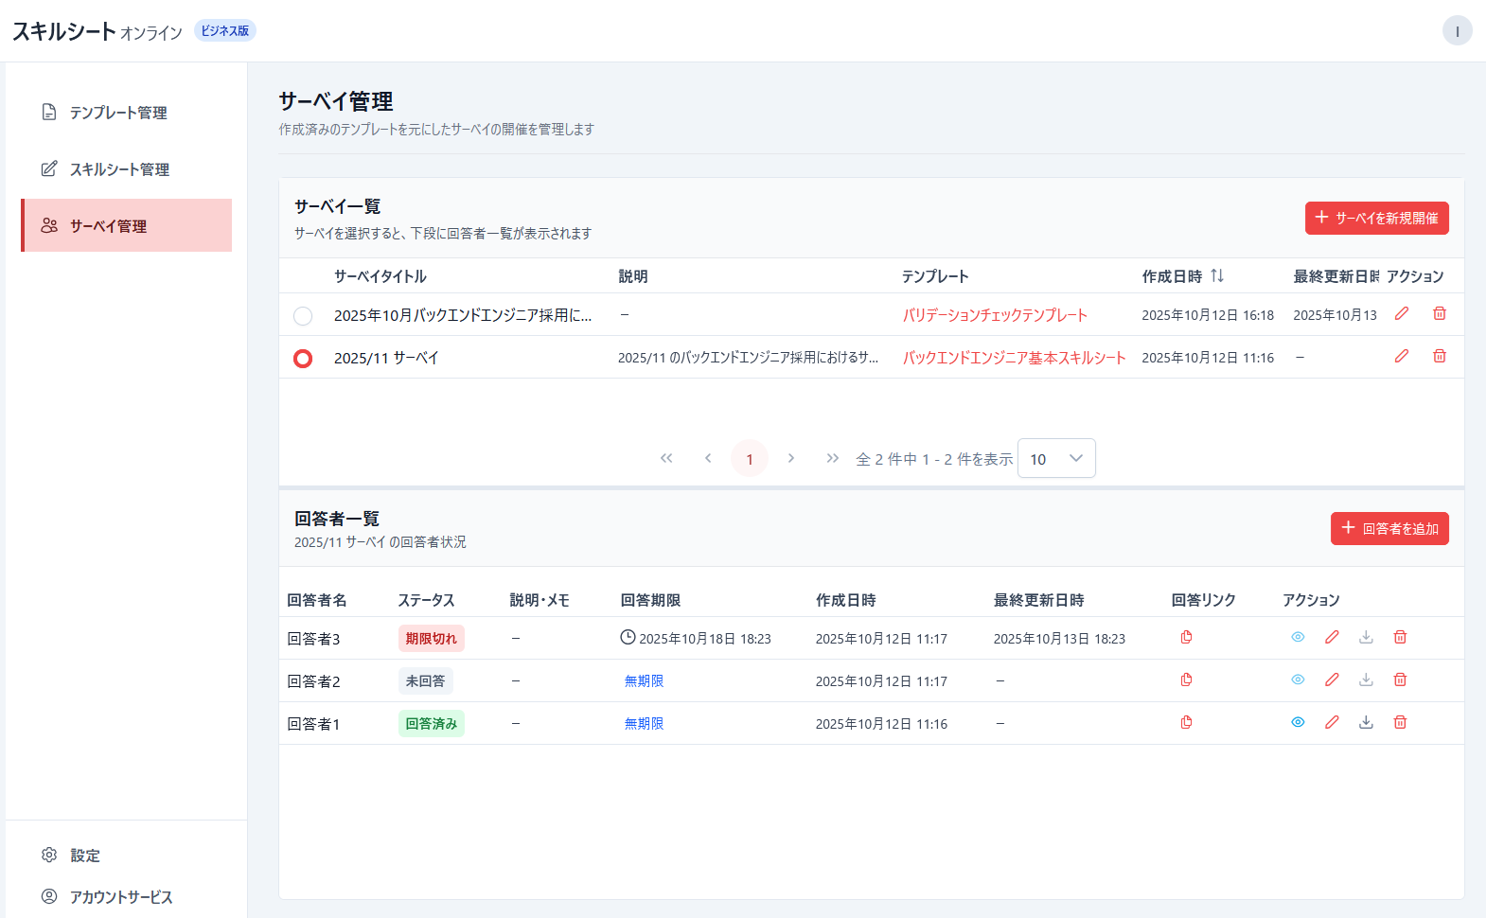The height and width of the screenshot is (918, 1486).
Task: Select the 2025年10月バックエンドエンジニア採用 survey radio button
Action: [x=303, y=316]
